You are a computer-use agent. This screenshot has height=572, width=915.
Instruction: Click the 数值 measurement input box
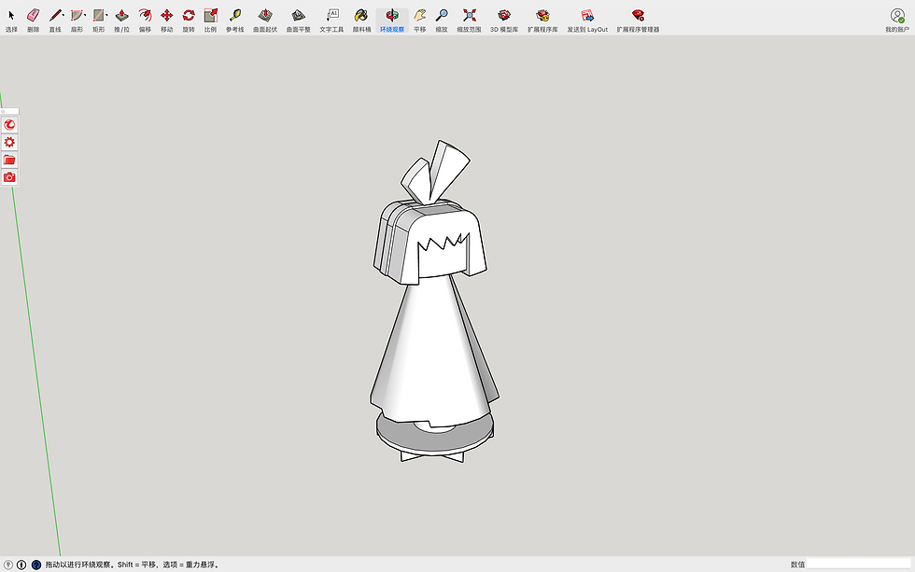coord(859,565)
